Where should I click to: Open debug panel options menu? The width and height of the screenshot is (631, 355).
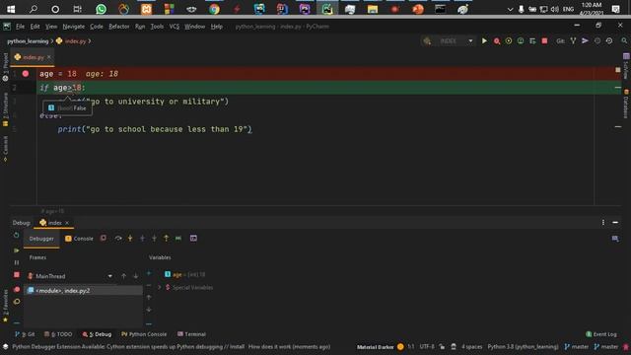(x=603, y=223)
